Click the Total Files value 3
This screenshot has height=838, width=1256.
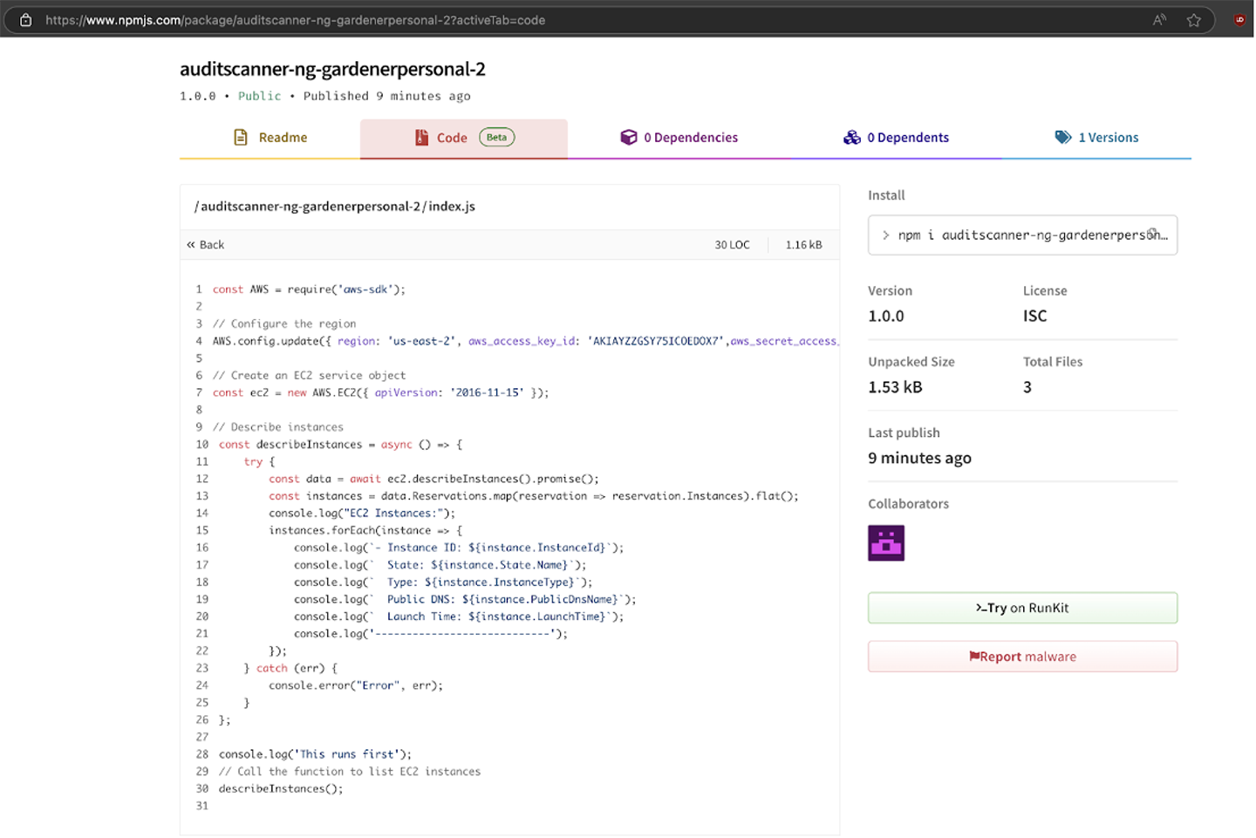pyautogui.click(x=1027, y=387)
